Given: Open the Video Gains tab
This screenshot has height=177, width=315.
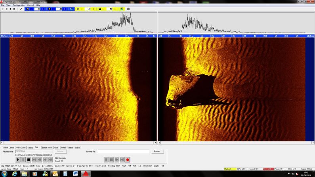Looking at the screenshot, I should tap(21, 147).
